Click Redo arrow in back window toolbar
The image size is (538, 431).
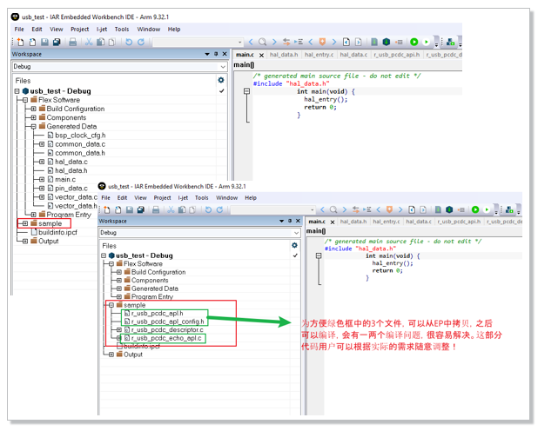pyautogui.click(x=141, y=42)
